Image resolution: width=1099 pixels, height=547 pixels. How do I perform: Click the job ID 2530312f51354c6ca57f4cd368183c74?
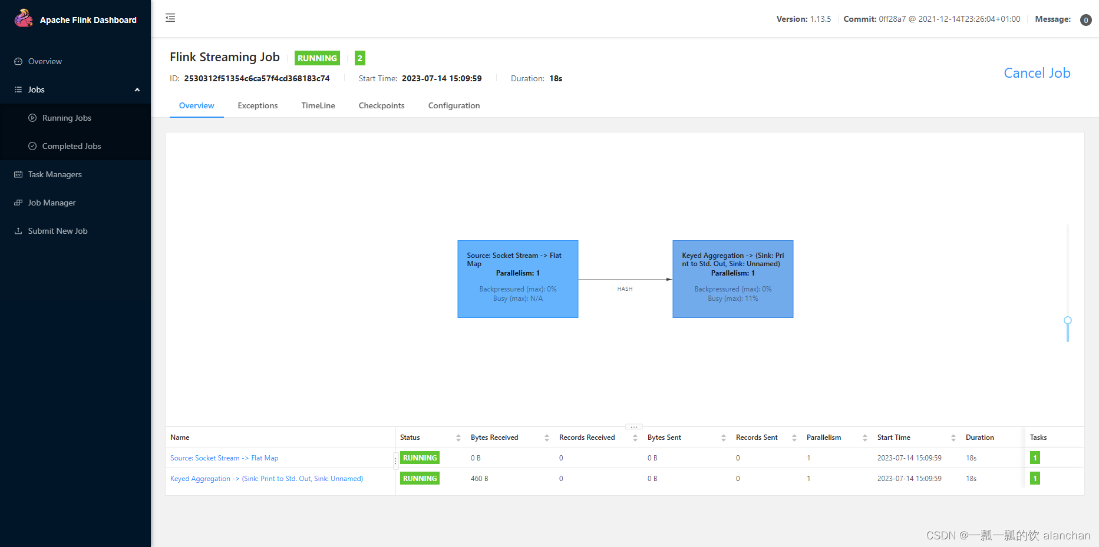click(257, 78)
